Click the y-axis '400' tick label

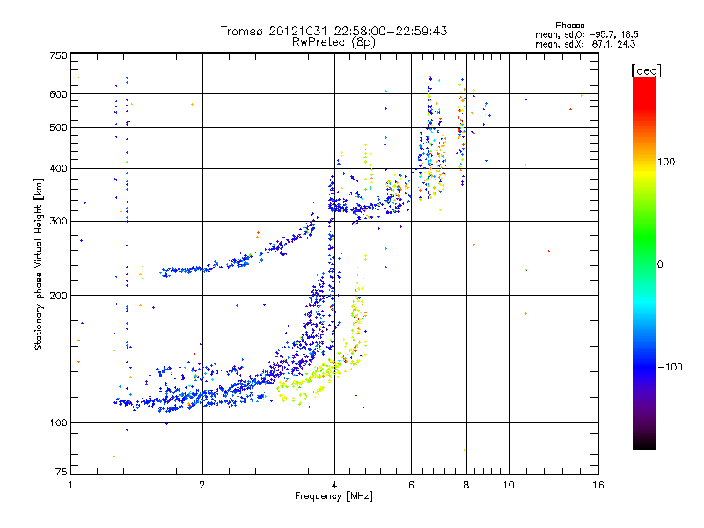[x=58, y=168]
